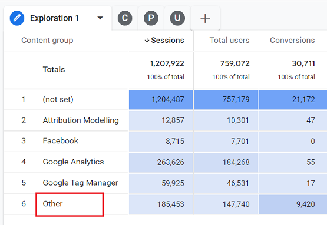The width and height of the screenshot is (327, 225).
Task: Select the total sessions value 1,207,922
Action: tap(167, 63)
